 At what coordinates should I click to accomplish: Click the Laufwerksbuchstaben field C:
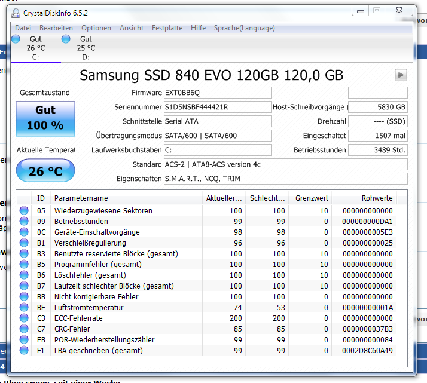pos(217,150)
